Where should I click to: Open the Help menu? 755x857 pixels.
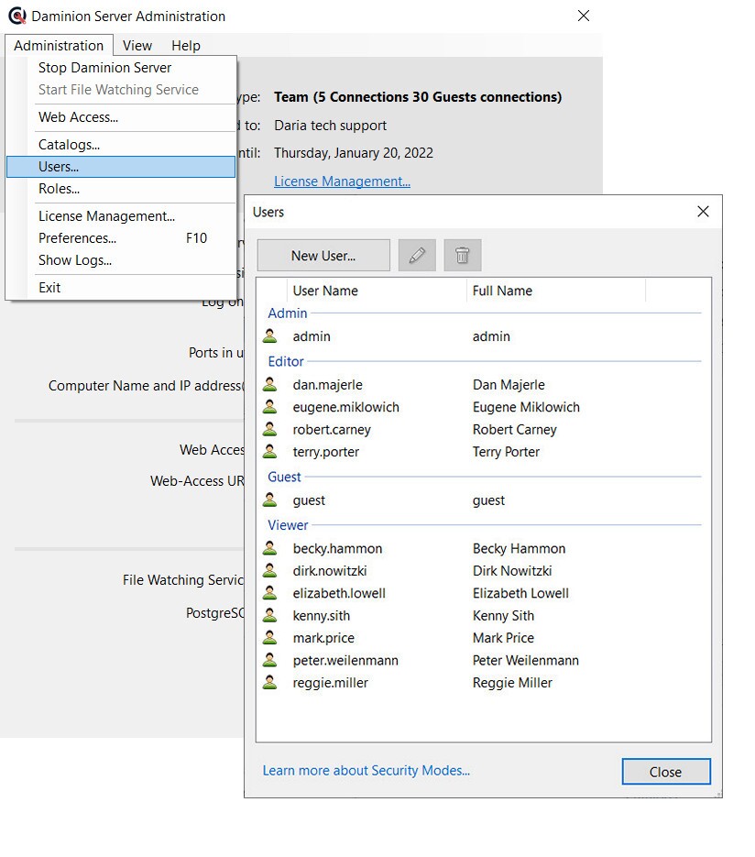click(186, 46)
